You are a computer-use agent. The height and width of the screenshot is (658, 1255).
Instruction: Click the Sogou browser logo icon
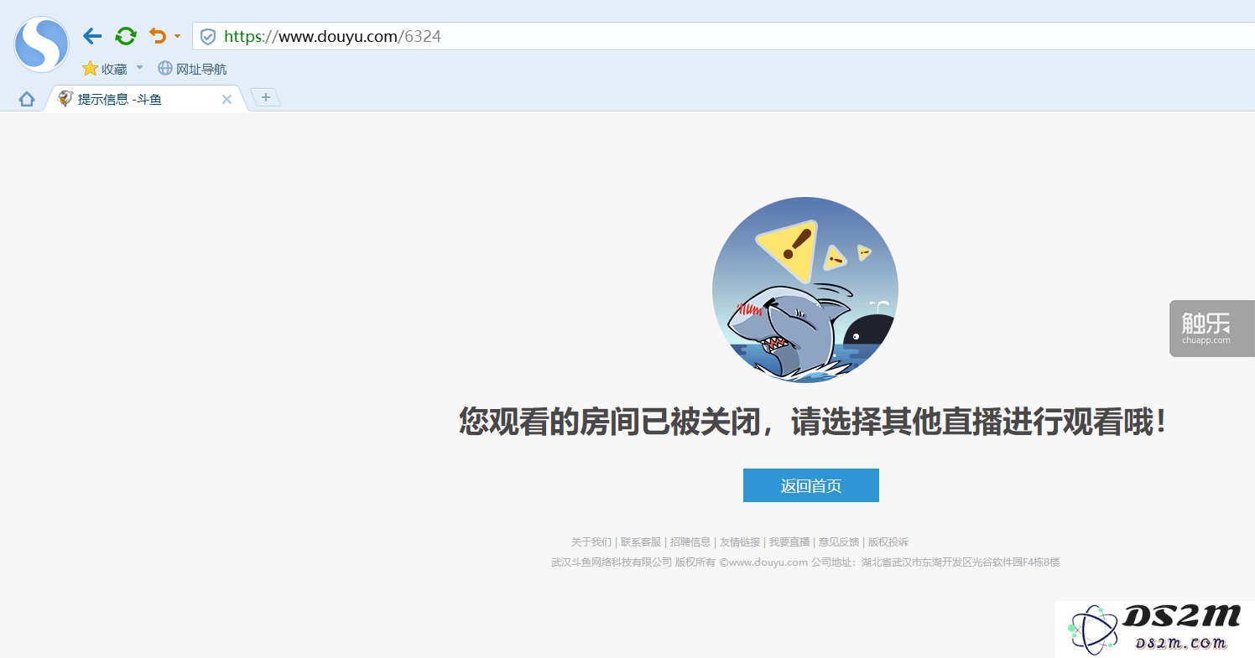(42, 44)
